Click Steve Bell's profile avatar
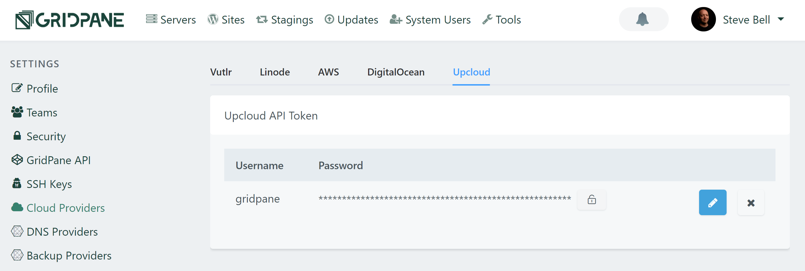The image size is (805, 271). (x=703, y=19)
